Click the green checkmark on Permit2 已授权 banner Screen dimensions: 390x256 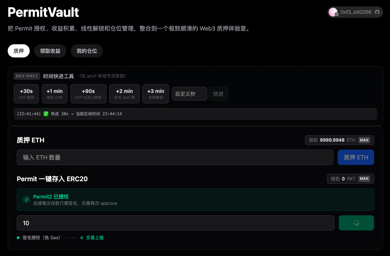[26, 200]
